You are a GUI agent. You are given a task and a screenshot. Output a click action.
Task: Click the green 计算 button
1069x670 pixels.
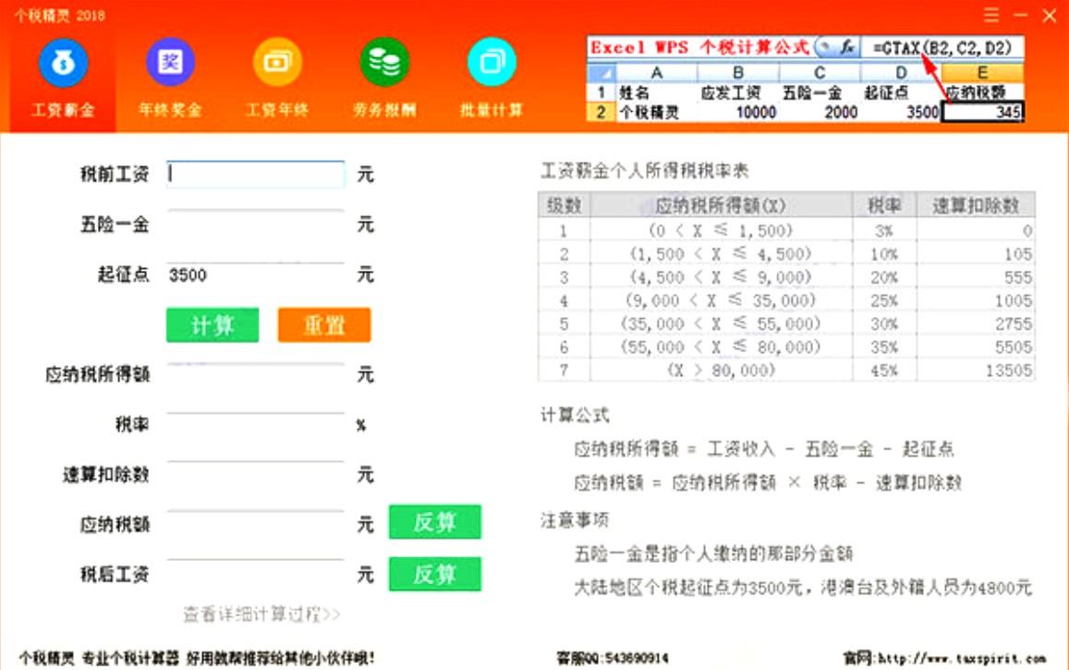pos(213,325)
